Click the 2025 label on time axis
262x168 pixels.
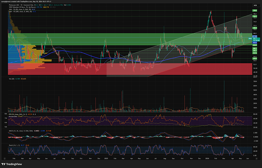tap(106, 159)
